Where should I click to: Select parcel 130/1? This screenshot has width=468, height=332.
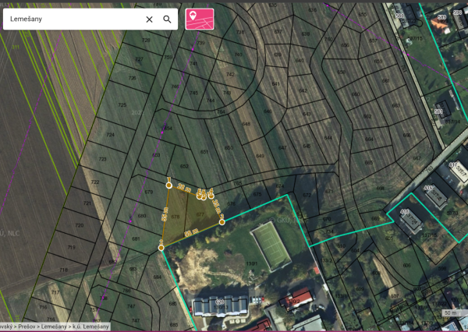point(252,263)
